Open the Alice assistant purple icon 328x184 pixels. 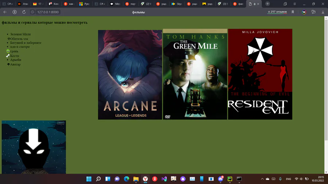183,179
